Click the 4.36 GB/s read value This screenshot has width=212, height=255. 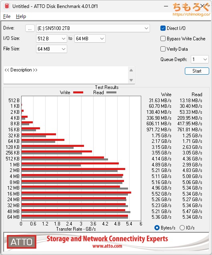point(192,158)
